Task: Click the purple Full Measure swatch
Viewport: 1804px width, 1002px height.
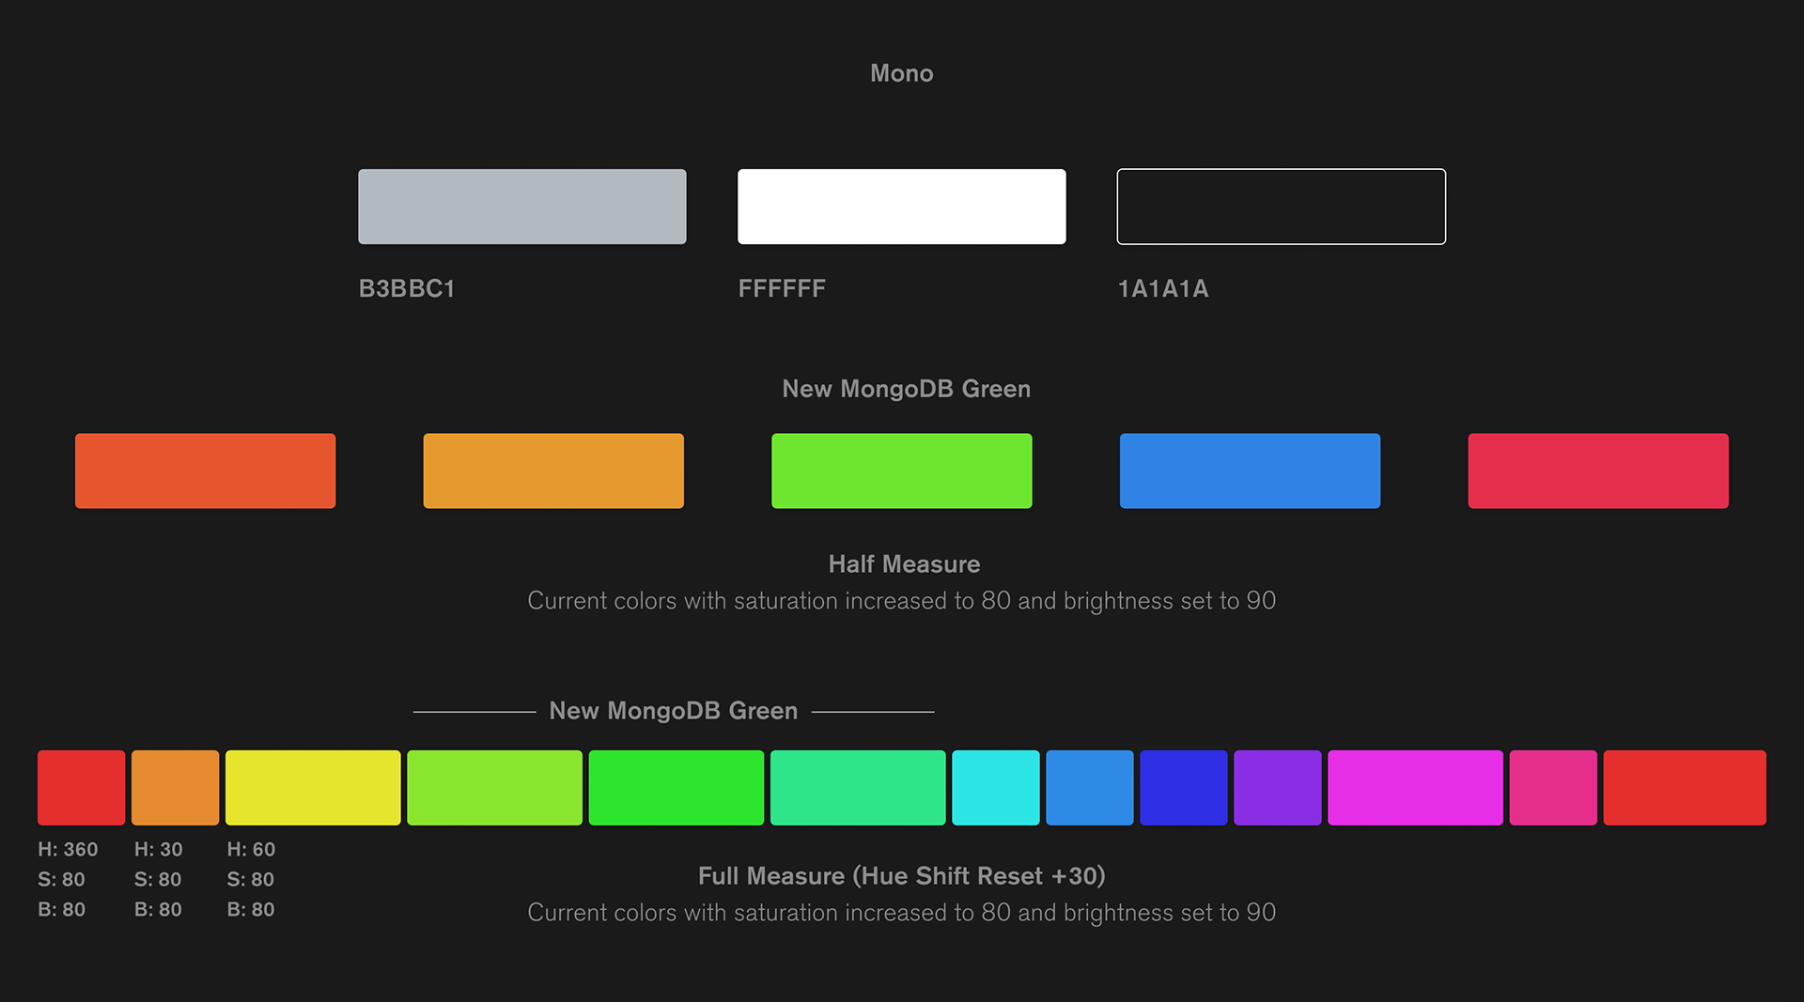Action: tap(1278, 788)
